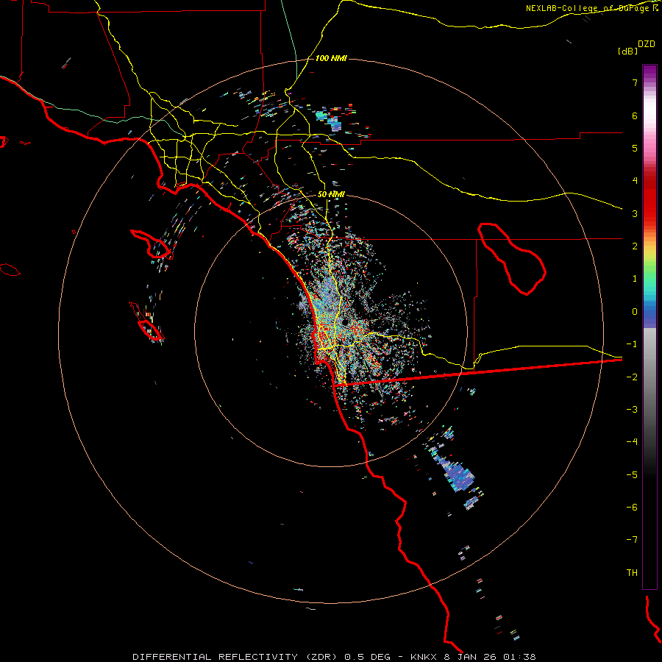Click the TH threshold scale label
Viewport: 662px width, 662px height.
632,573
